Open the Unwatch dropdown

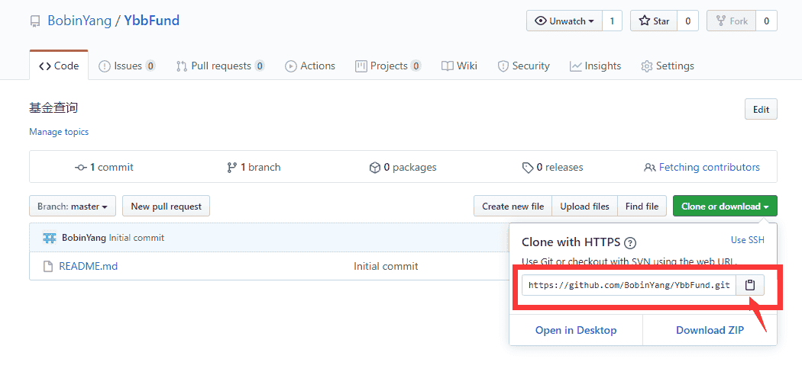coord(564,21)
